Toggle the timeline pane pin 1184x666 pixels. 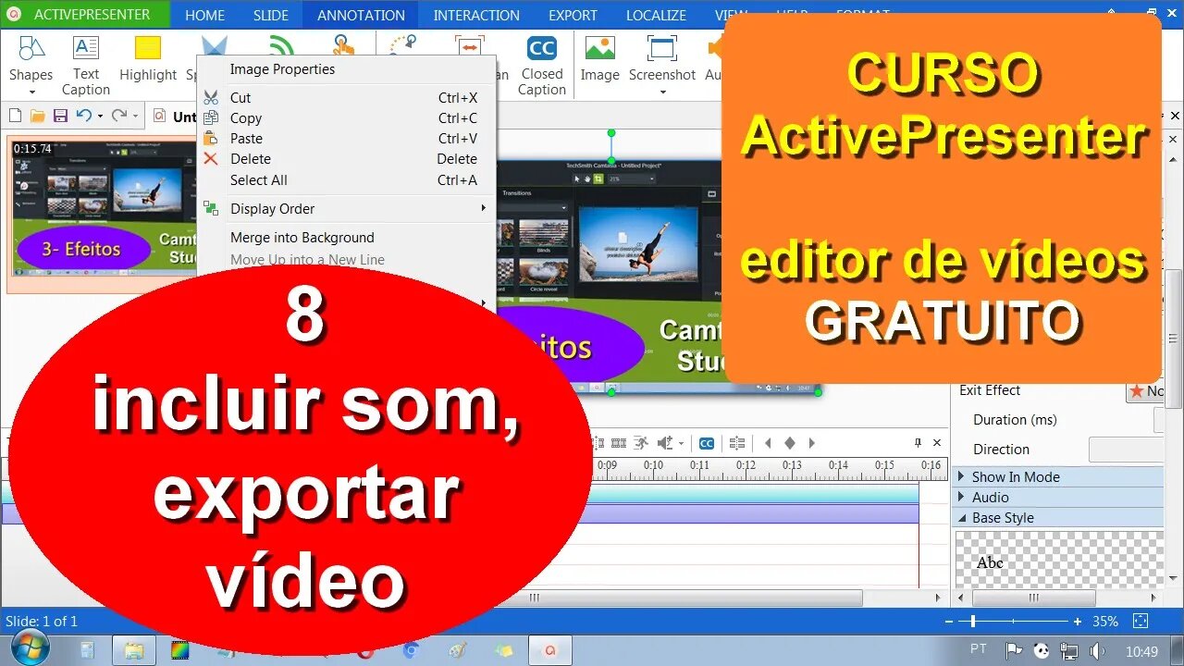[x=919, y=443]
